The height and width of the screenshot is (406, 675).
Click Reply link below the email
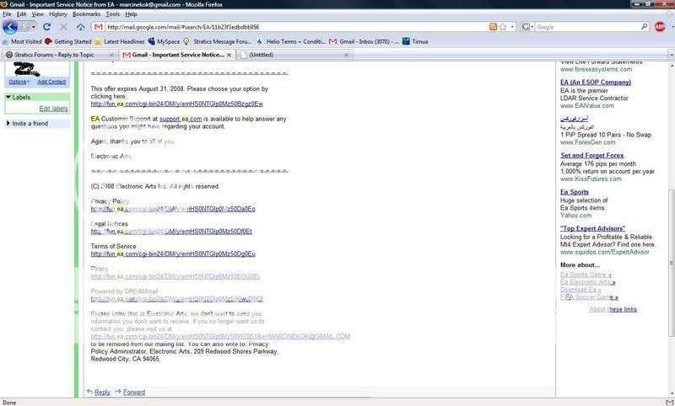tap(102, 393)
